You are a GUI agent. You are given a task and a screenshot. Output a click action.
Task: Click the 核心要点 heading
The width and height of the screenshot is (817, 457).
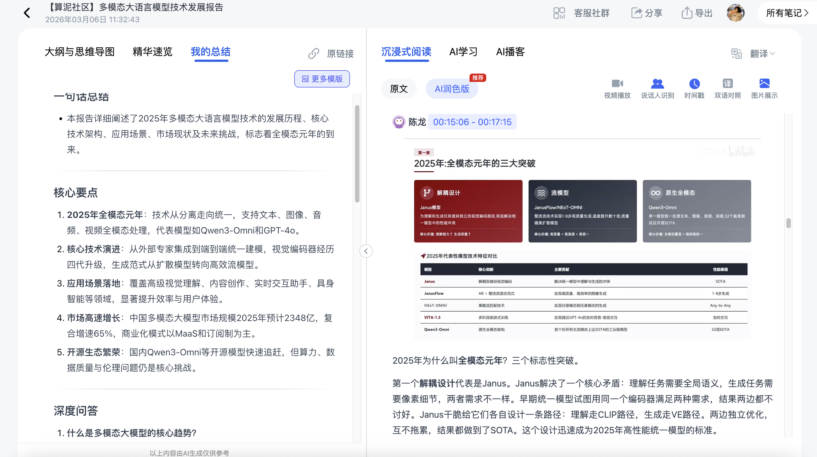[76, 193]
